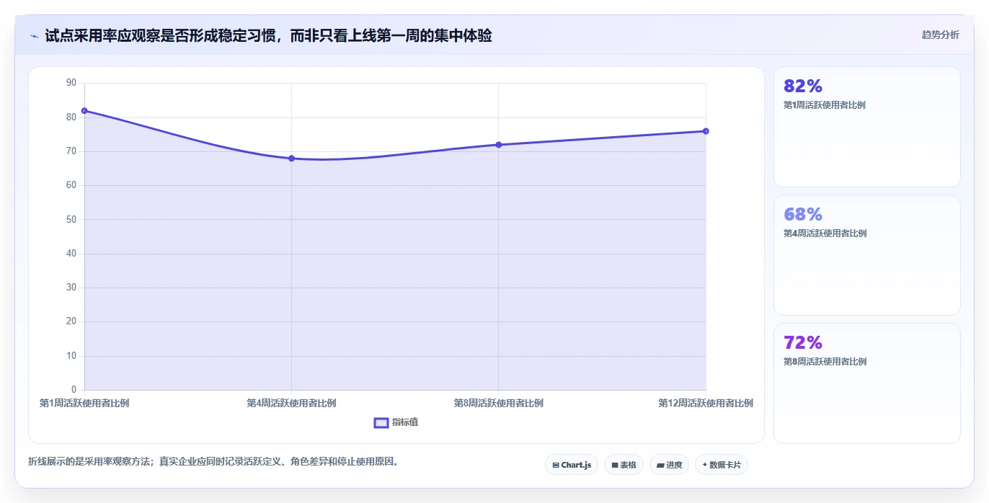This screenshot has width=989, height=503.
Task: Click the trend icon beside the title
Action: (x=35, y=36)
